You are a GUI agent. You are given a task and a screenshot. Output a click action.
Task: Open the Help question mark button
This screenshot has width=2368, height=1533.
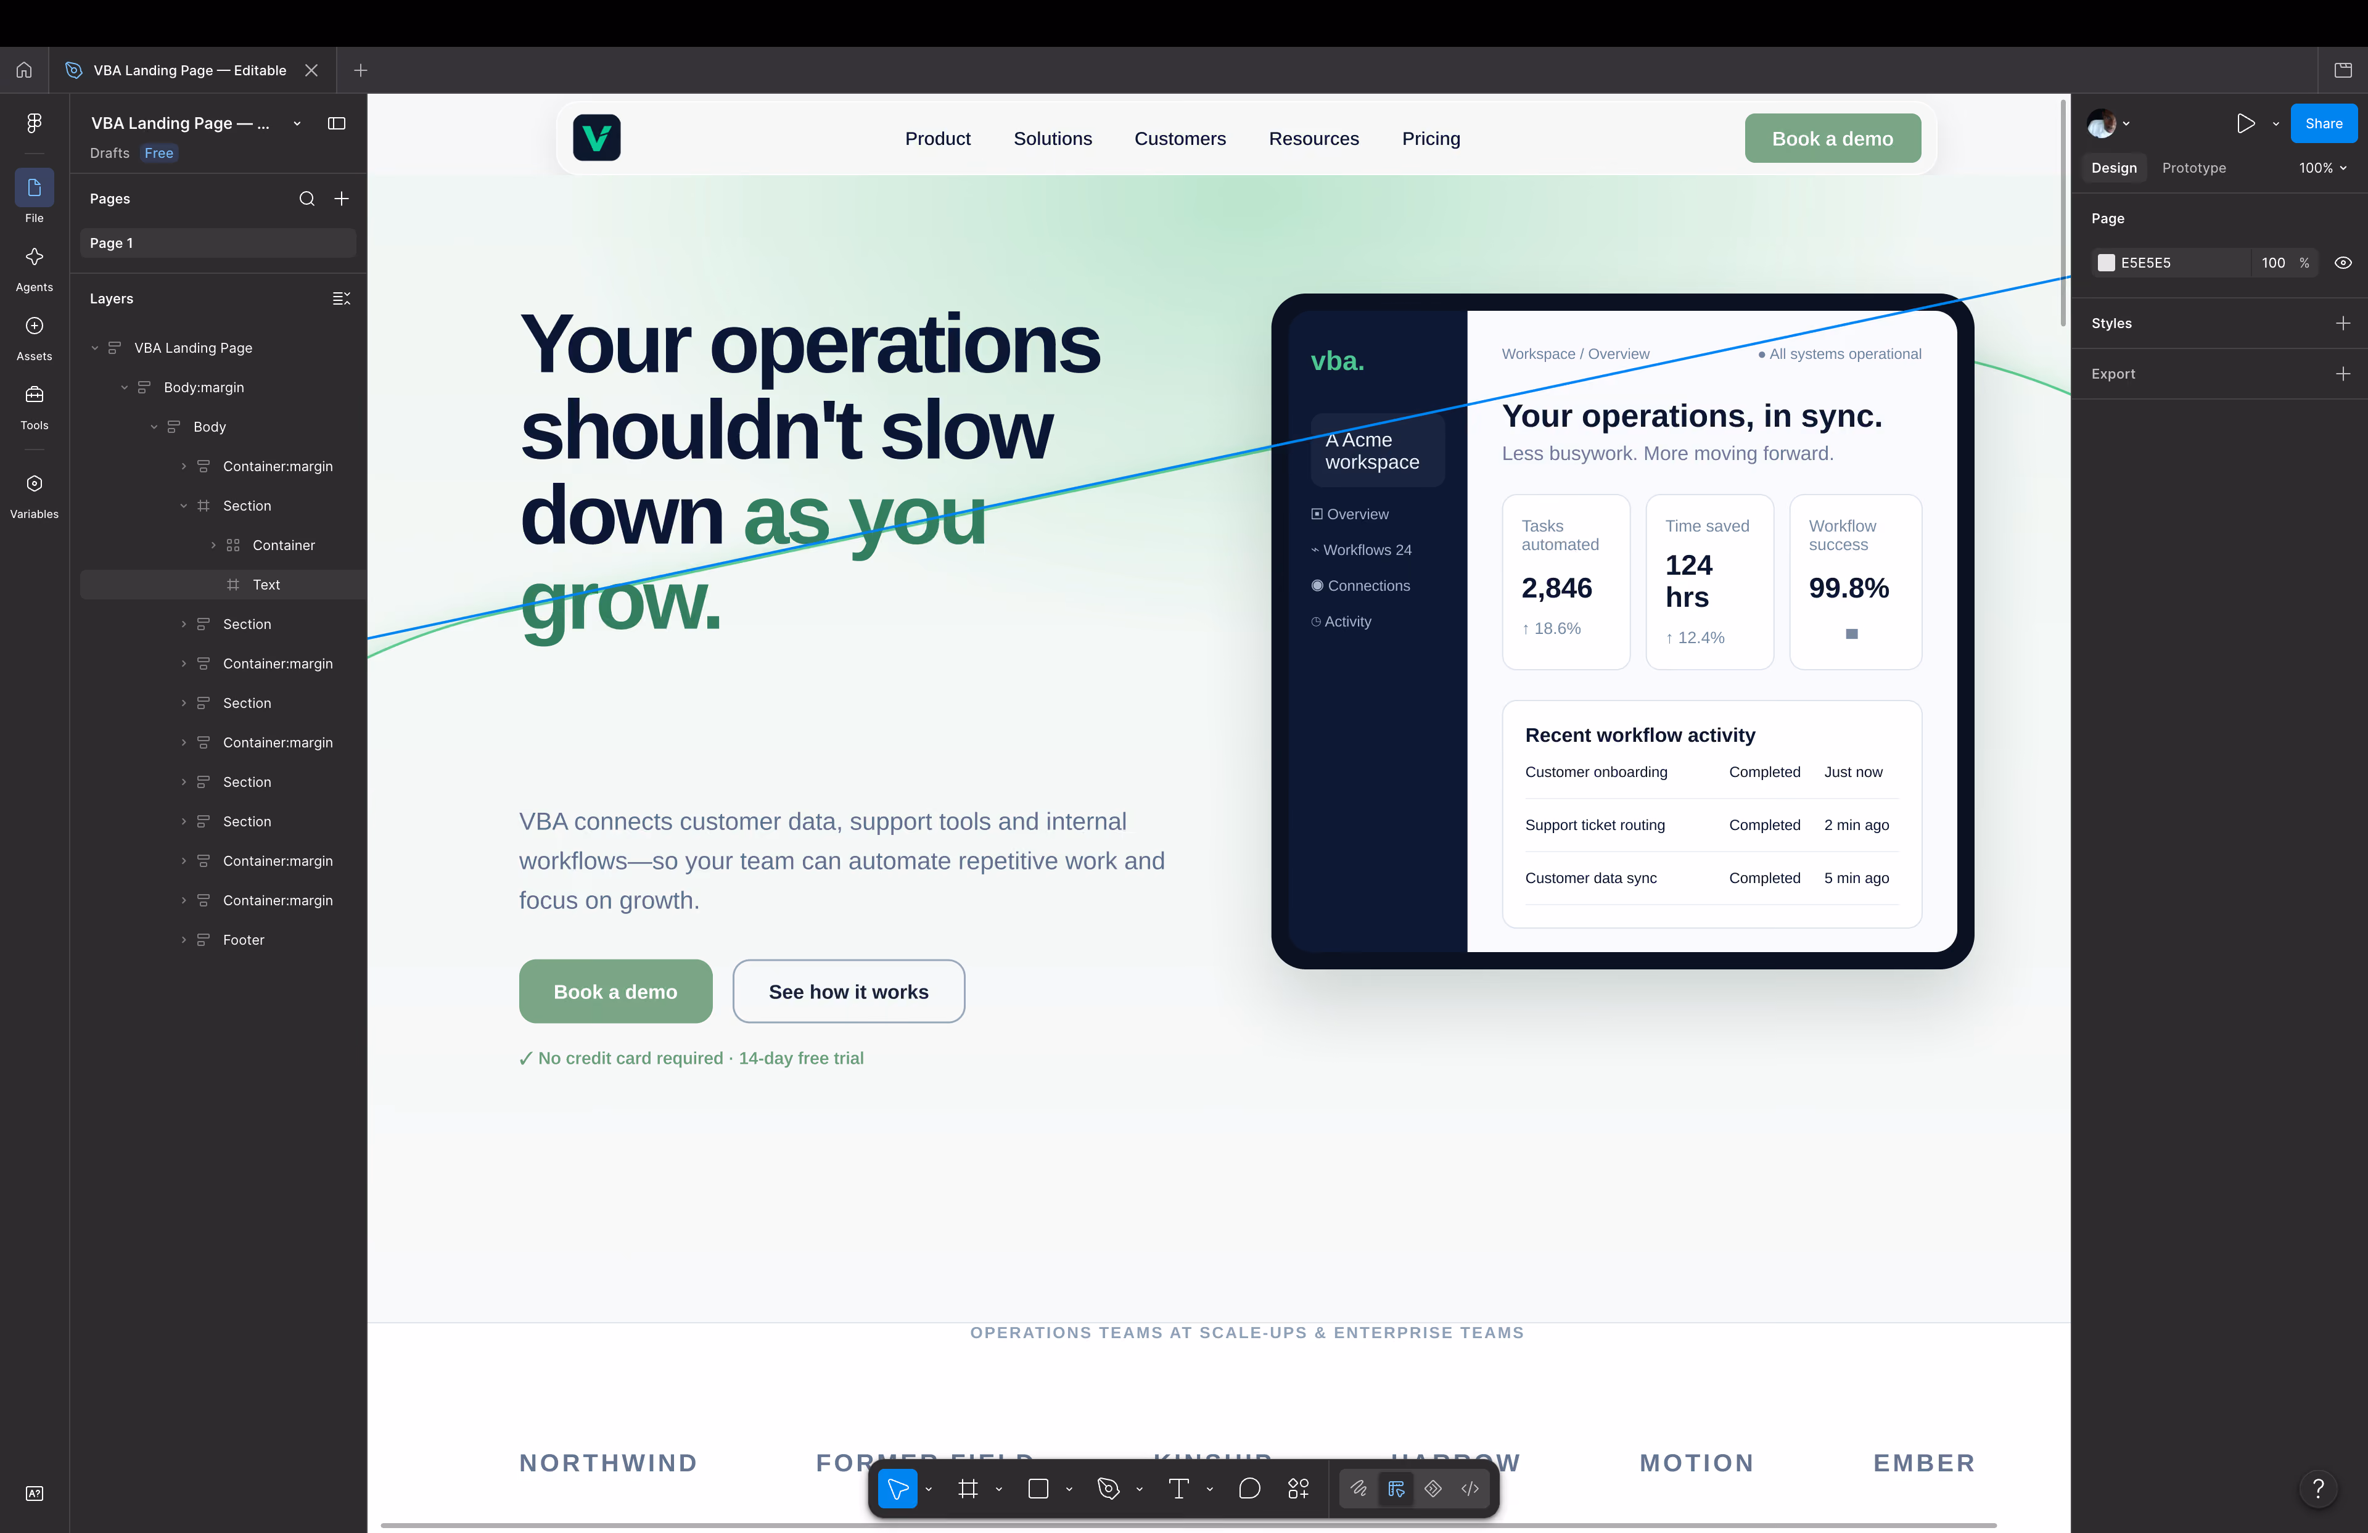pyautogui.click(x=2318, y=1488)
